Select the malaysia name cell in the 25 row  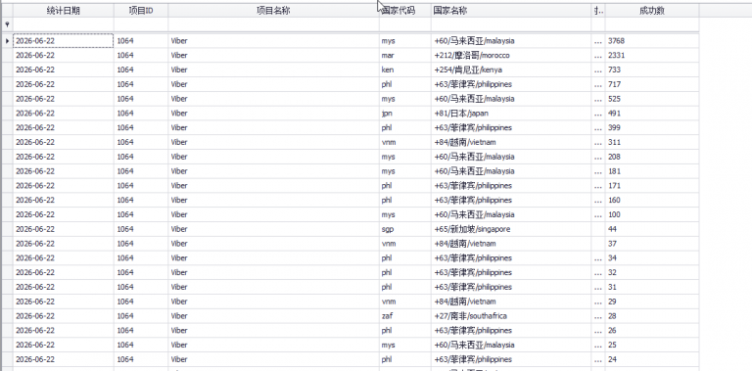[511, 346]
